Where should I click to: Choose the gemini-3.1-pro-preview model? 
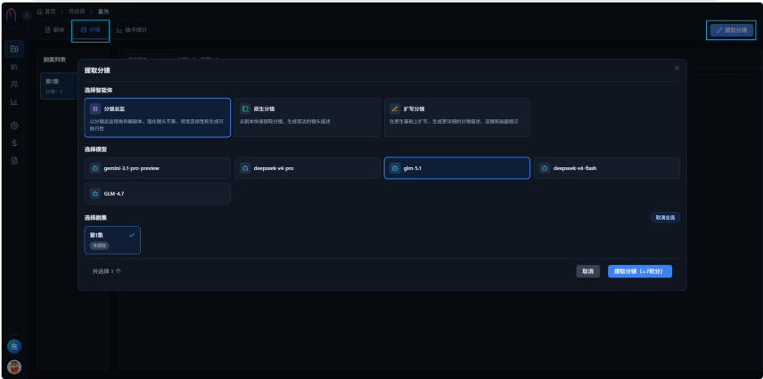click(157, 168)
